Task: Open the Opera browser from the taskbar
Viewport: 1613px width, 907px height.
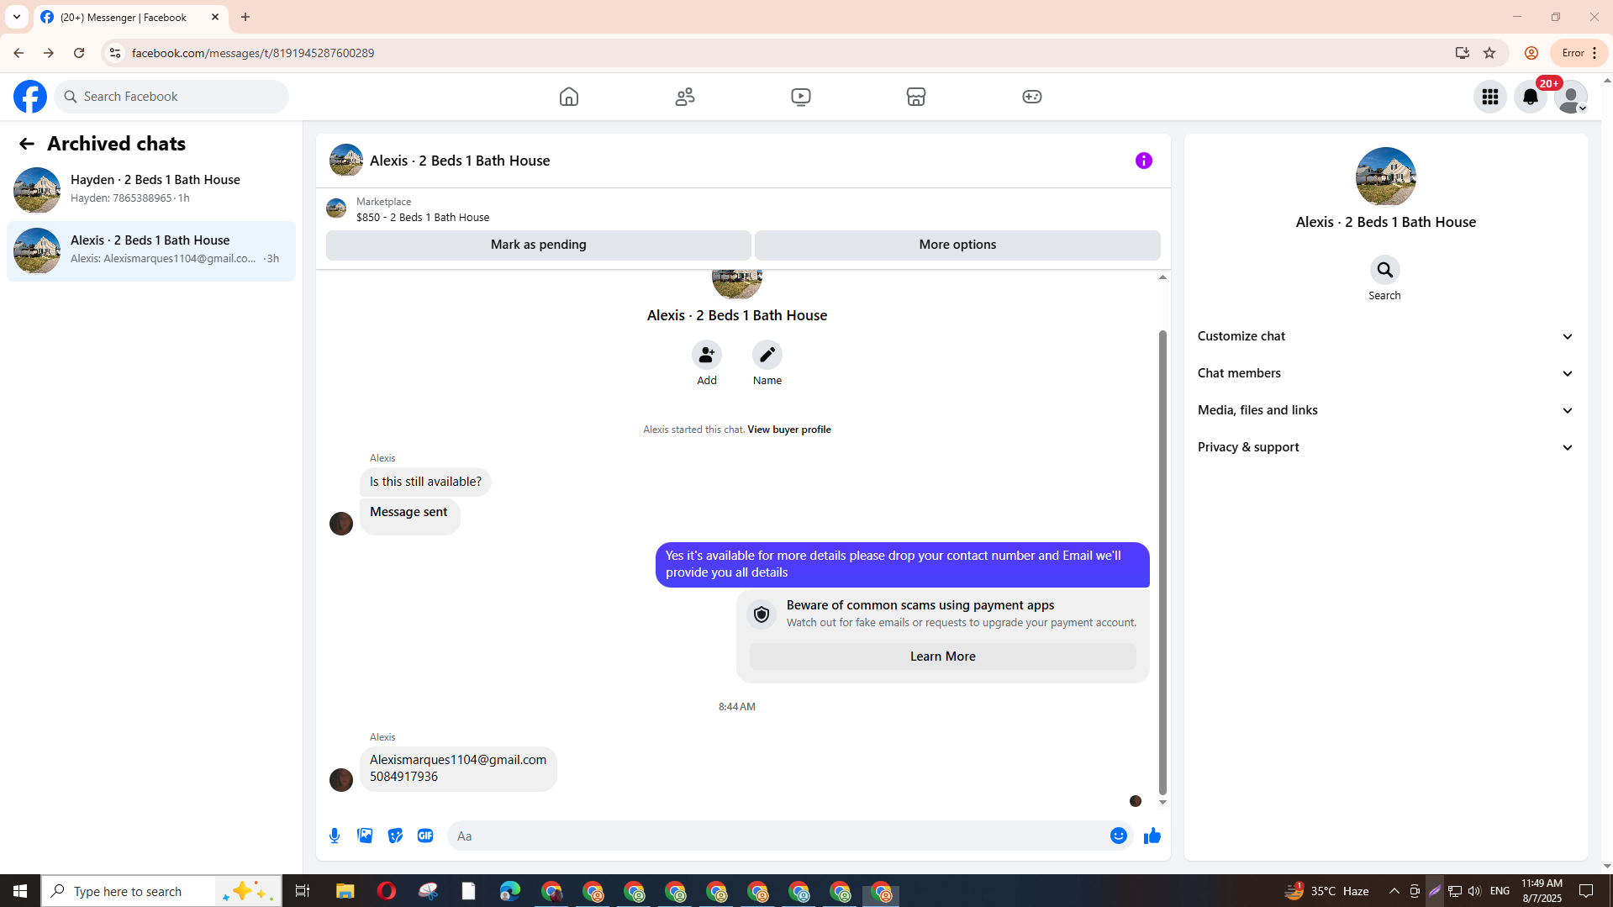Action: (x=387, y=891)
